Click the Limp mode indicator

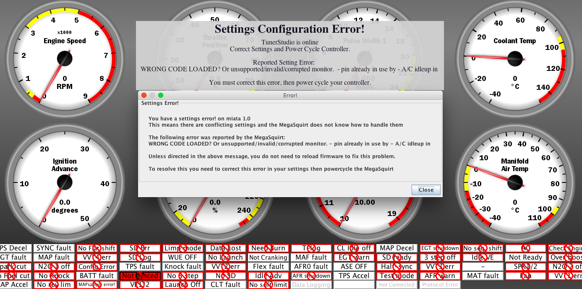tap(183, 248)
